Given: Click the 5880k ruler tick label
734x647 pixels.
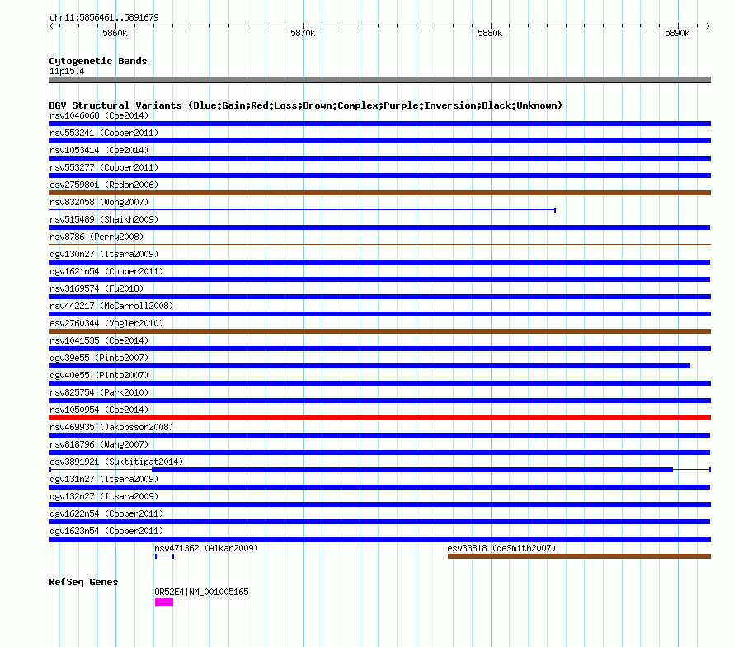Looking at the screenshot, I should tap(490, 33).
